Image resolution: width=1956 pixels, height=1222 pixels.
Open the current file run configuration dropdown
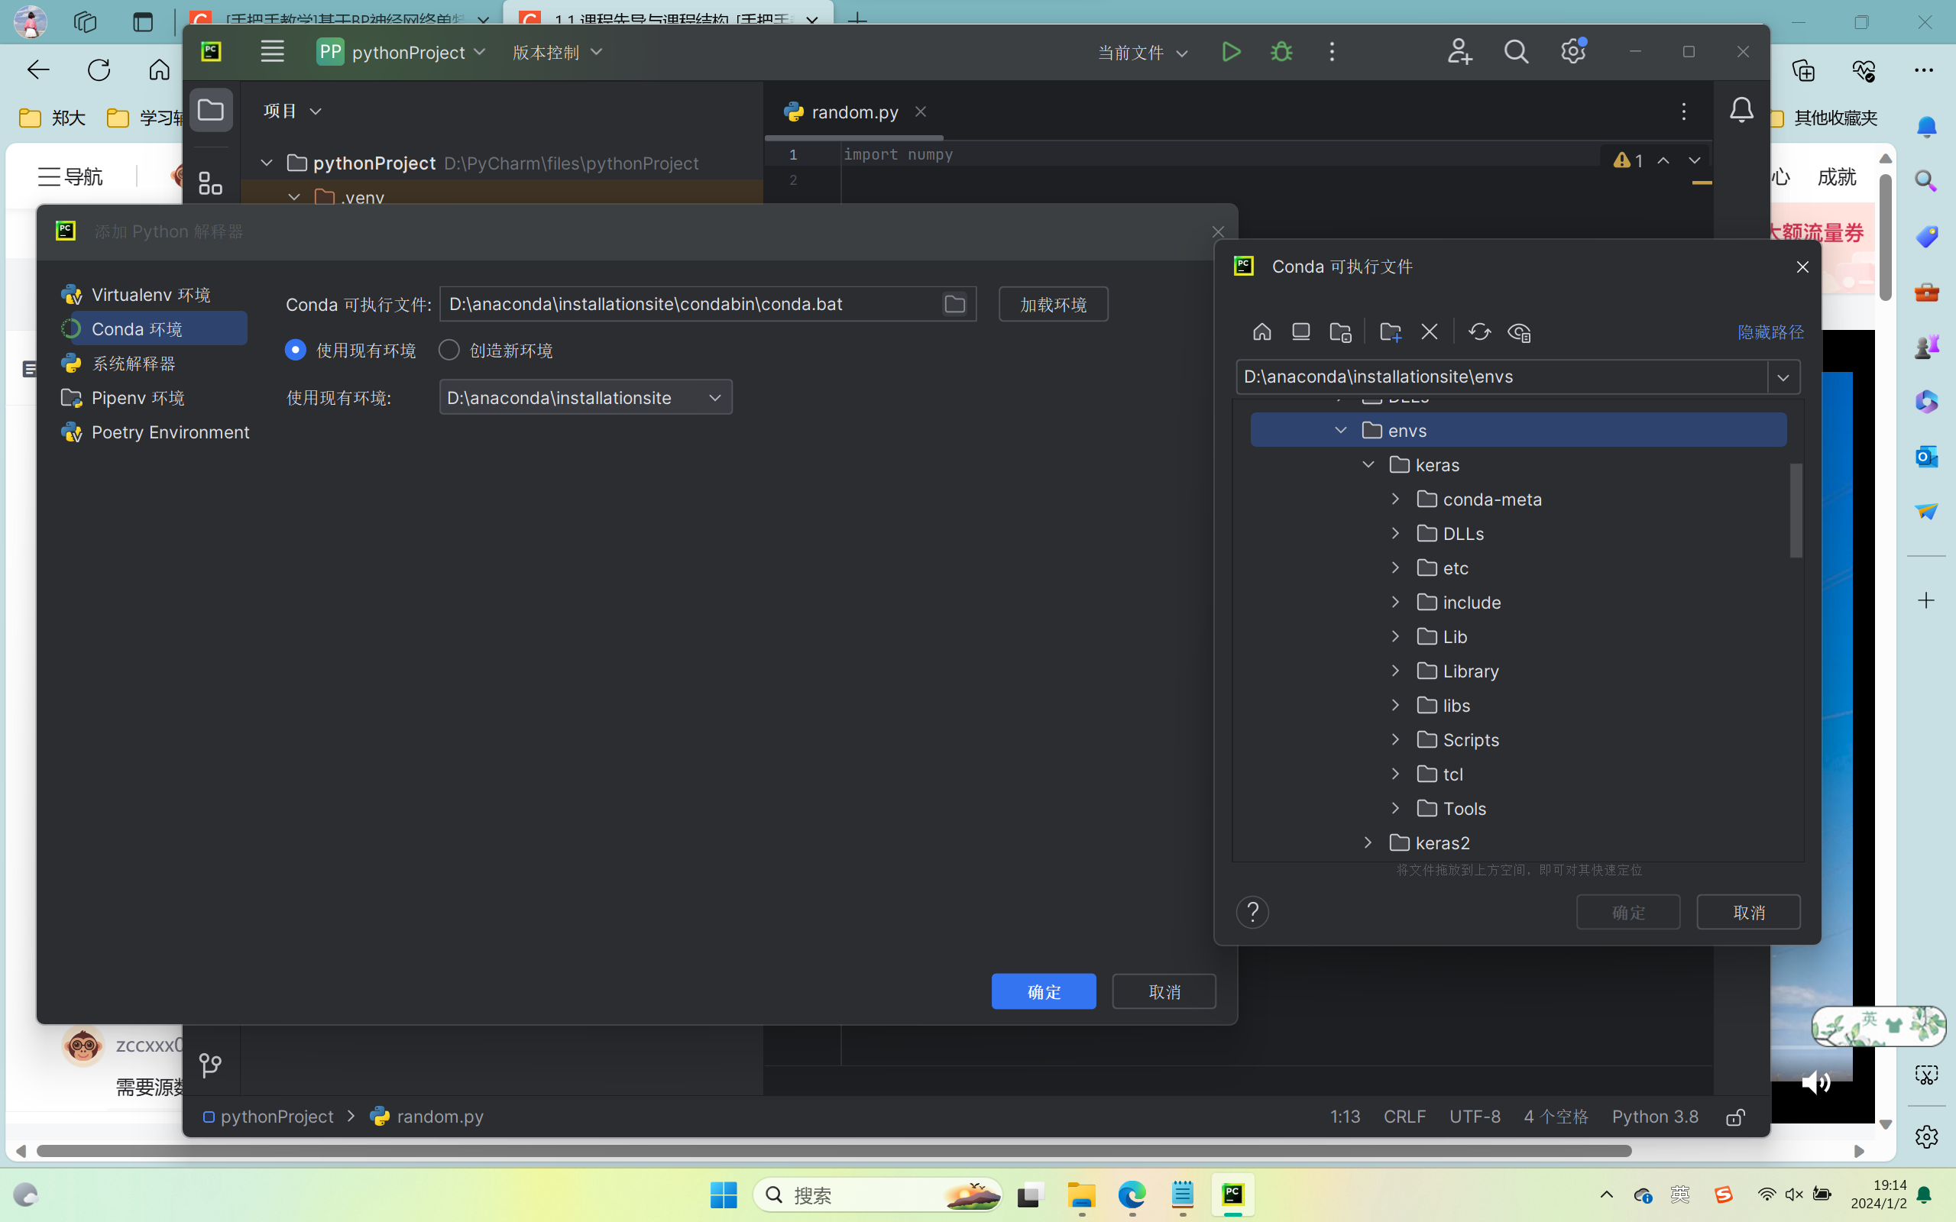(x=1142, y=53)
